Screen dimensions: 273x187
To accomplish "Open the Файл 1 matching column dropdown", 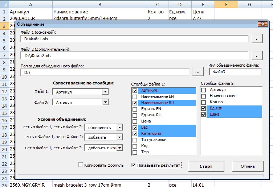I will [105, 92].
